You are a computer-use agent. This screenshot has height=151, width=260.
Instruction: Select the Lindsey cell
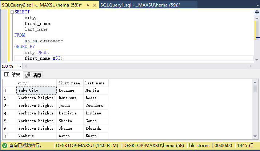(96, 113)
